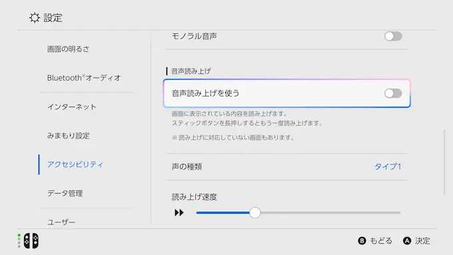453x255 pixels.
Task: Select the 声の種類 row
Action: pos(287,166)
